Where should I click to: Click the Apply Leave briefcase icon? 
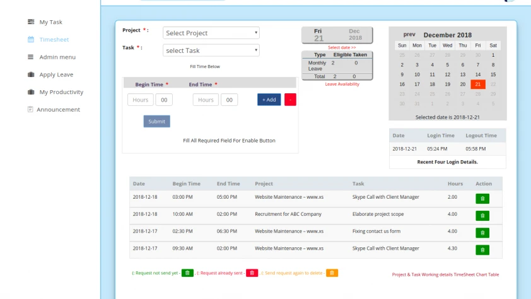[x=31, y=74]
